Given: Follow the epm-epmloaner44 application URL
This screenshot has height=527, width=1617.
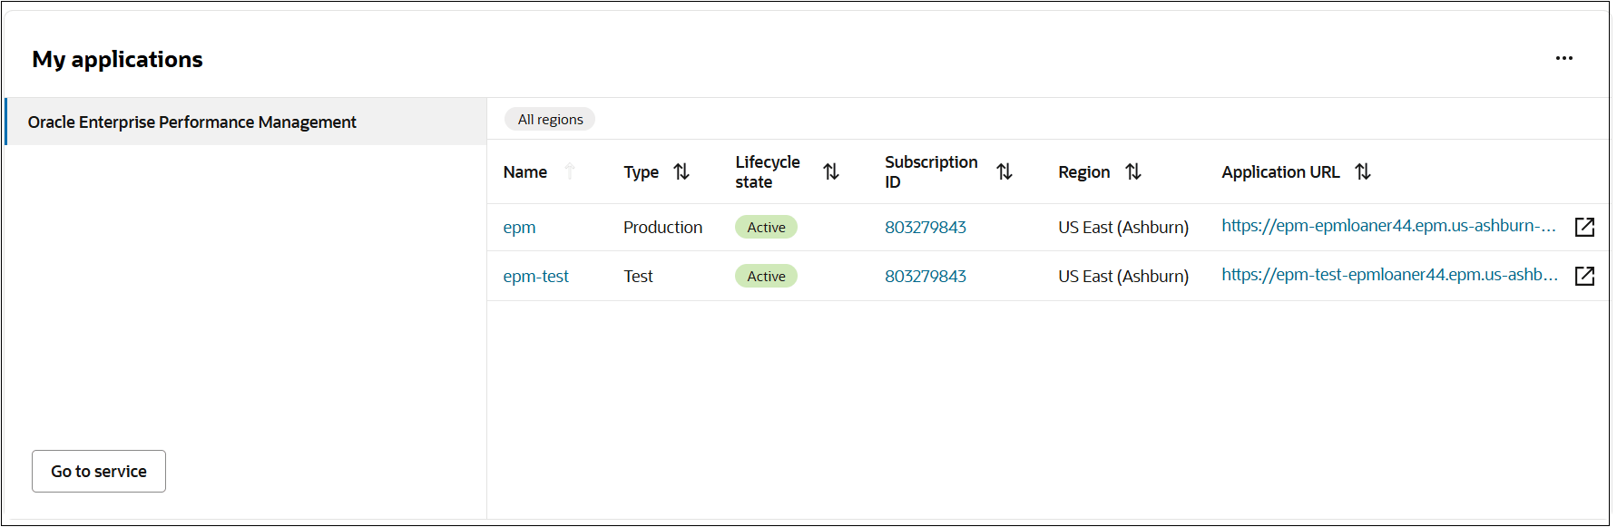Looking at the screenshot, I should point(1388,226).
